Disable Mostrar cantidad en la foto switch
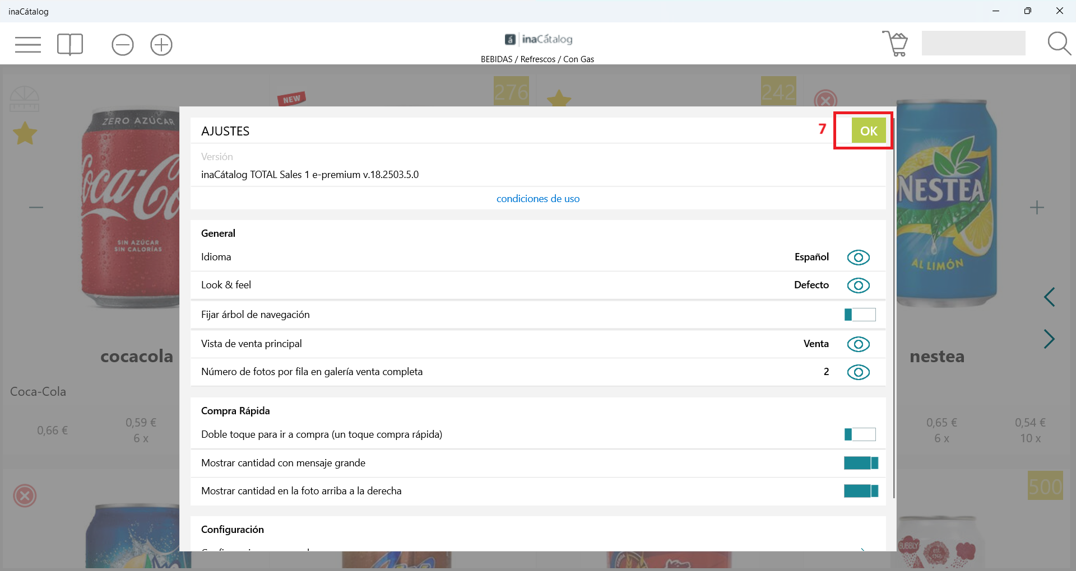The image size is (1076, 571). click(861, 491)
